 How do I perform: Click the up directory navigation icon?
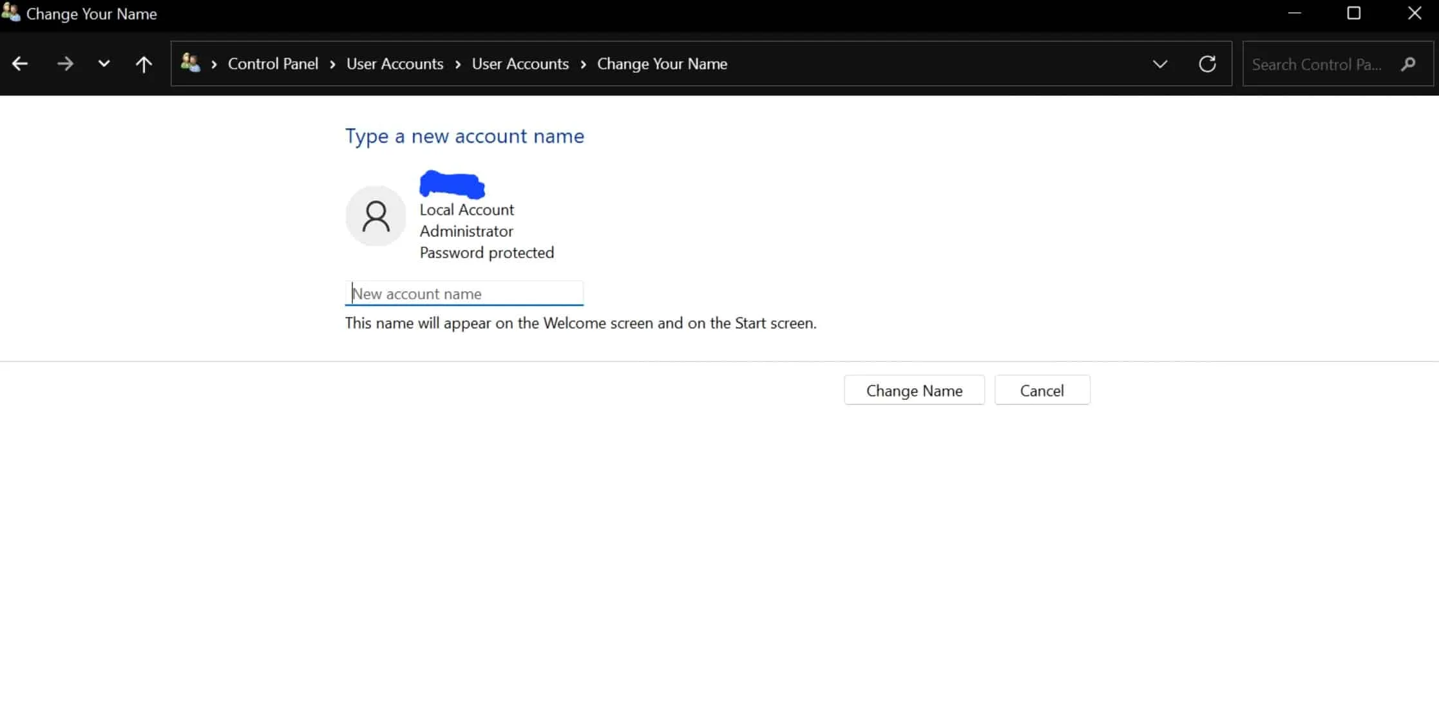pos(143,63)
